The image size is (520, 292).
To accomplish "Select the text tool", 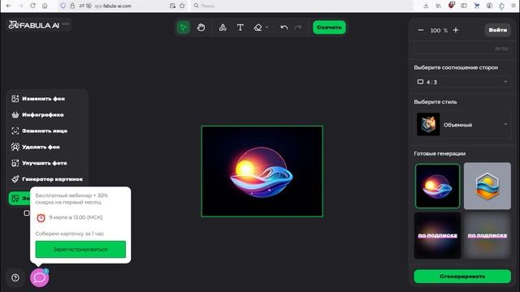I will 240,28.
